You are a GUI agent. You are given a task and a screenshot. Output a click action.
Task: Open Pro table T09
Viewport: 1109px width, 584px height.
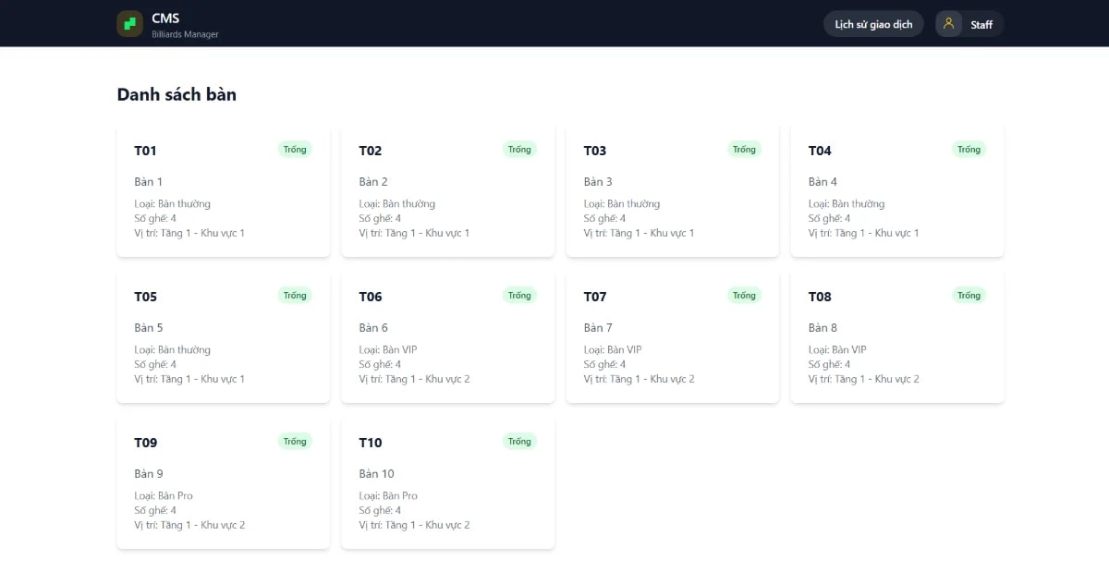[x=223, y=481]
